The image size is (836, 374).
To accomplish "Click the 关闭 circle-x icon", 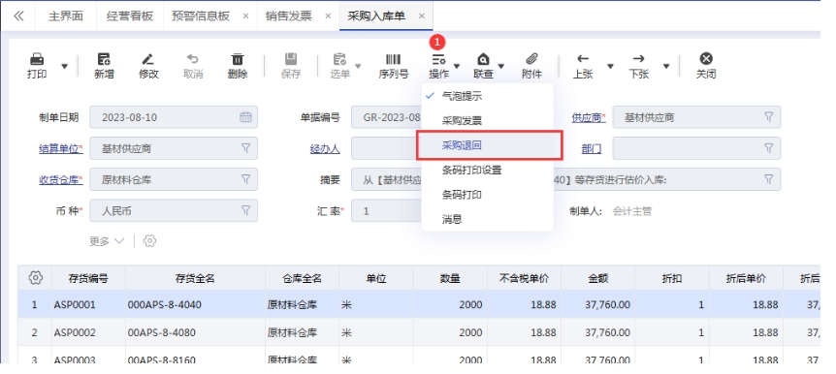I will coord(706,59).
